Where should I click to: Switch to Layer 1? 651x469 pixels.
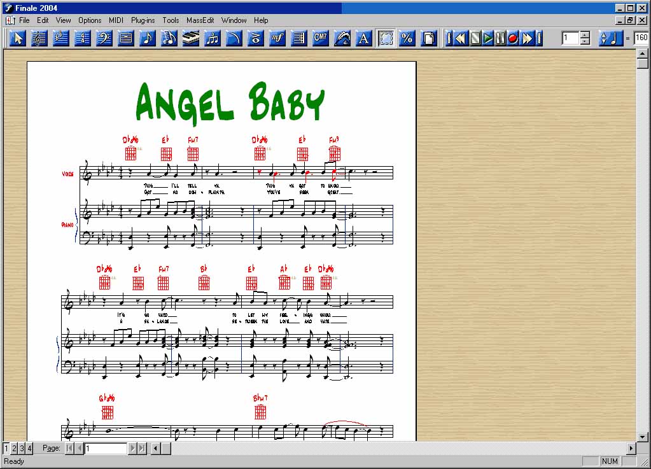tap(6, 448)
